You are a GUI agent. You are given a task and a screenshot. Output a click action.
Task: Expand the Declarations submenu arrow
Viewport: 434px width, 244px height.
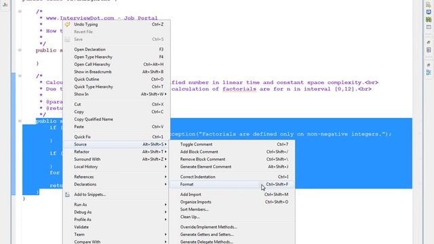click(x=165, y=184)
